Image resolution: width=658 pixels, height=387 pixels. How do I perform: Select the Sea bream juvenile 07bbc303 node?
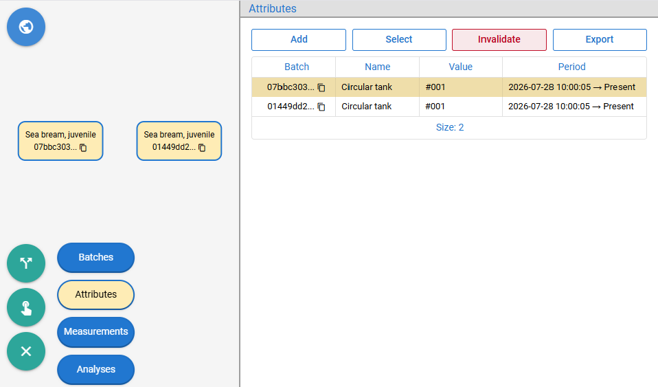(x=60, y=141)
